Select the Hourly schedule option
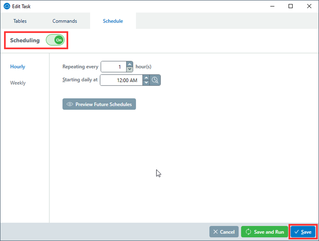319x241 pixels. tap(18, 66)
